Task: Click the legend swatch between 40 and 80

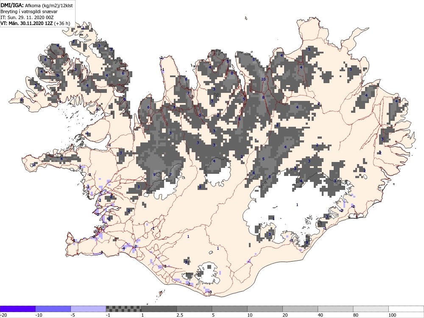Action: [x=335, y=309]
